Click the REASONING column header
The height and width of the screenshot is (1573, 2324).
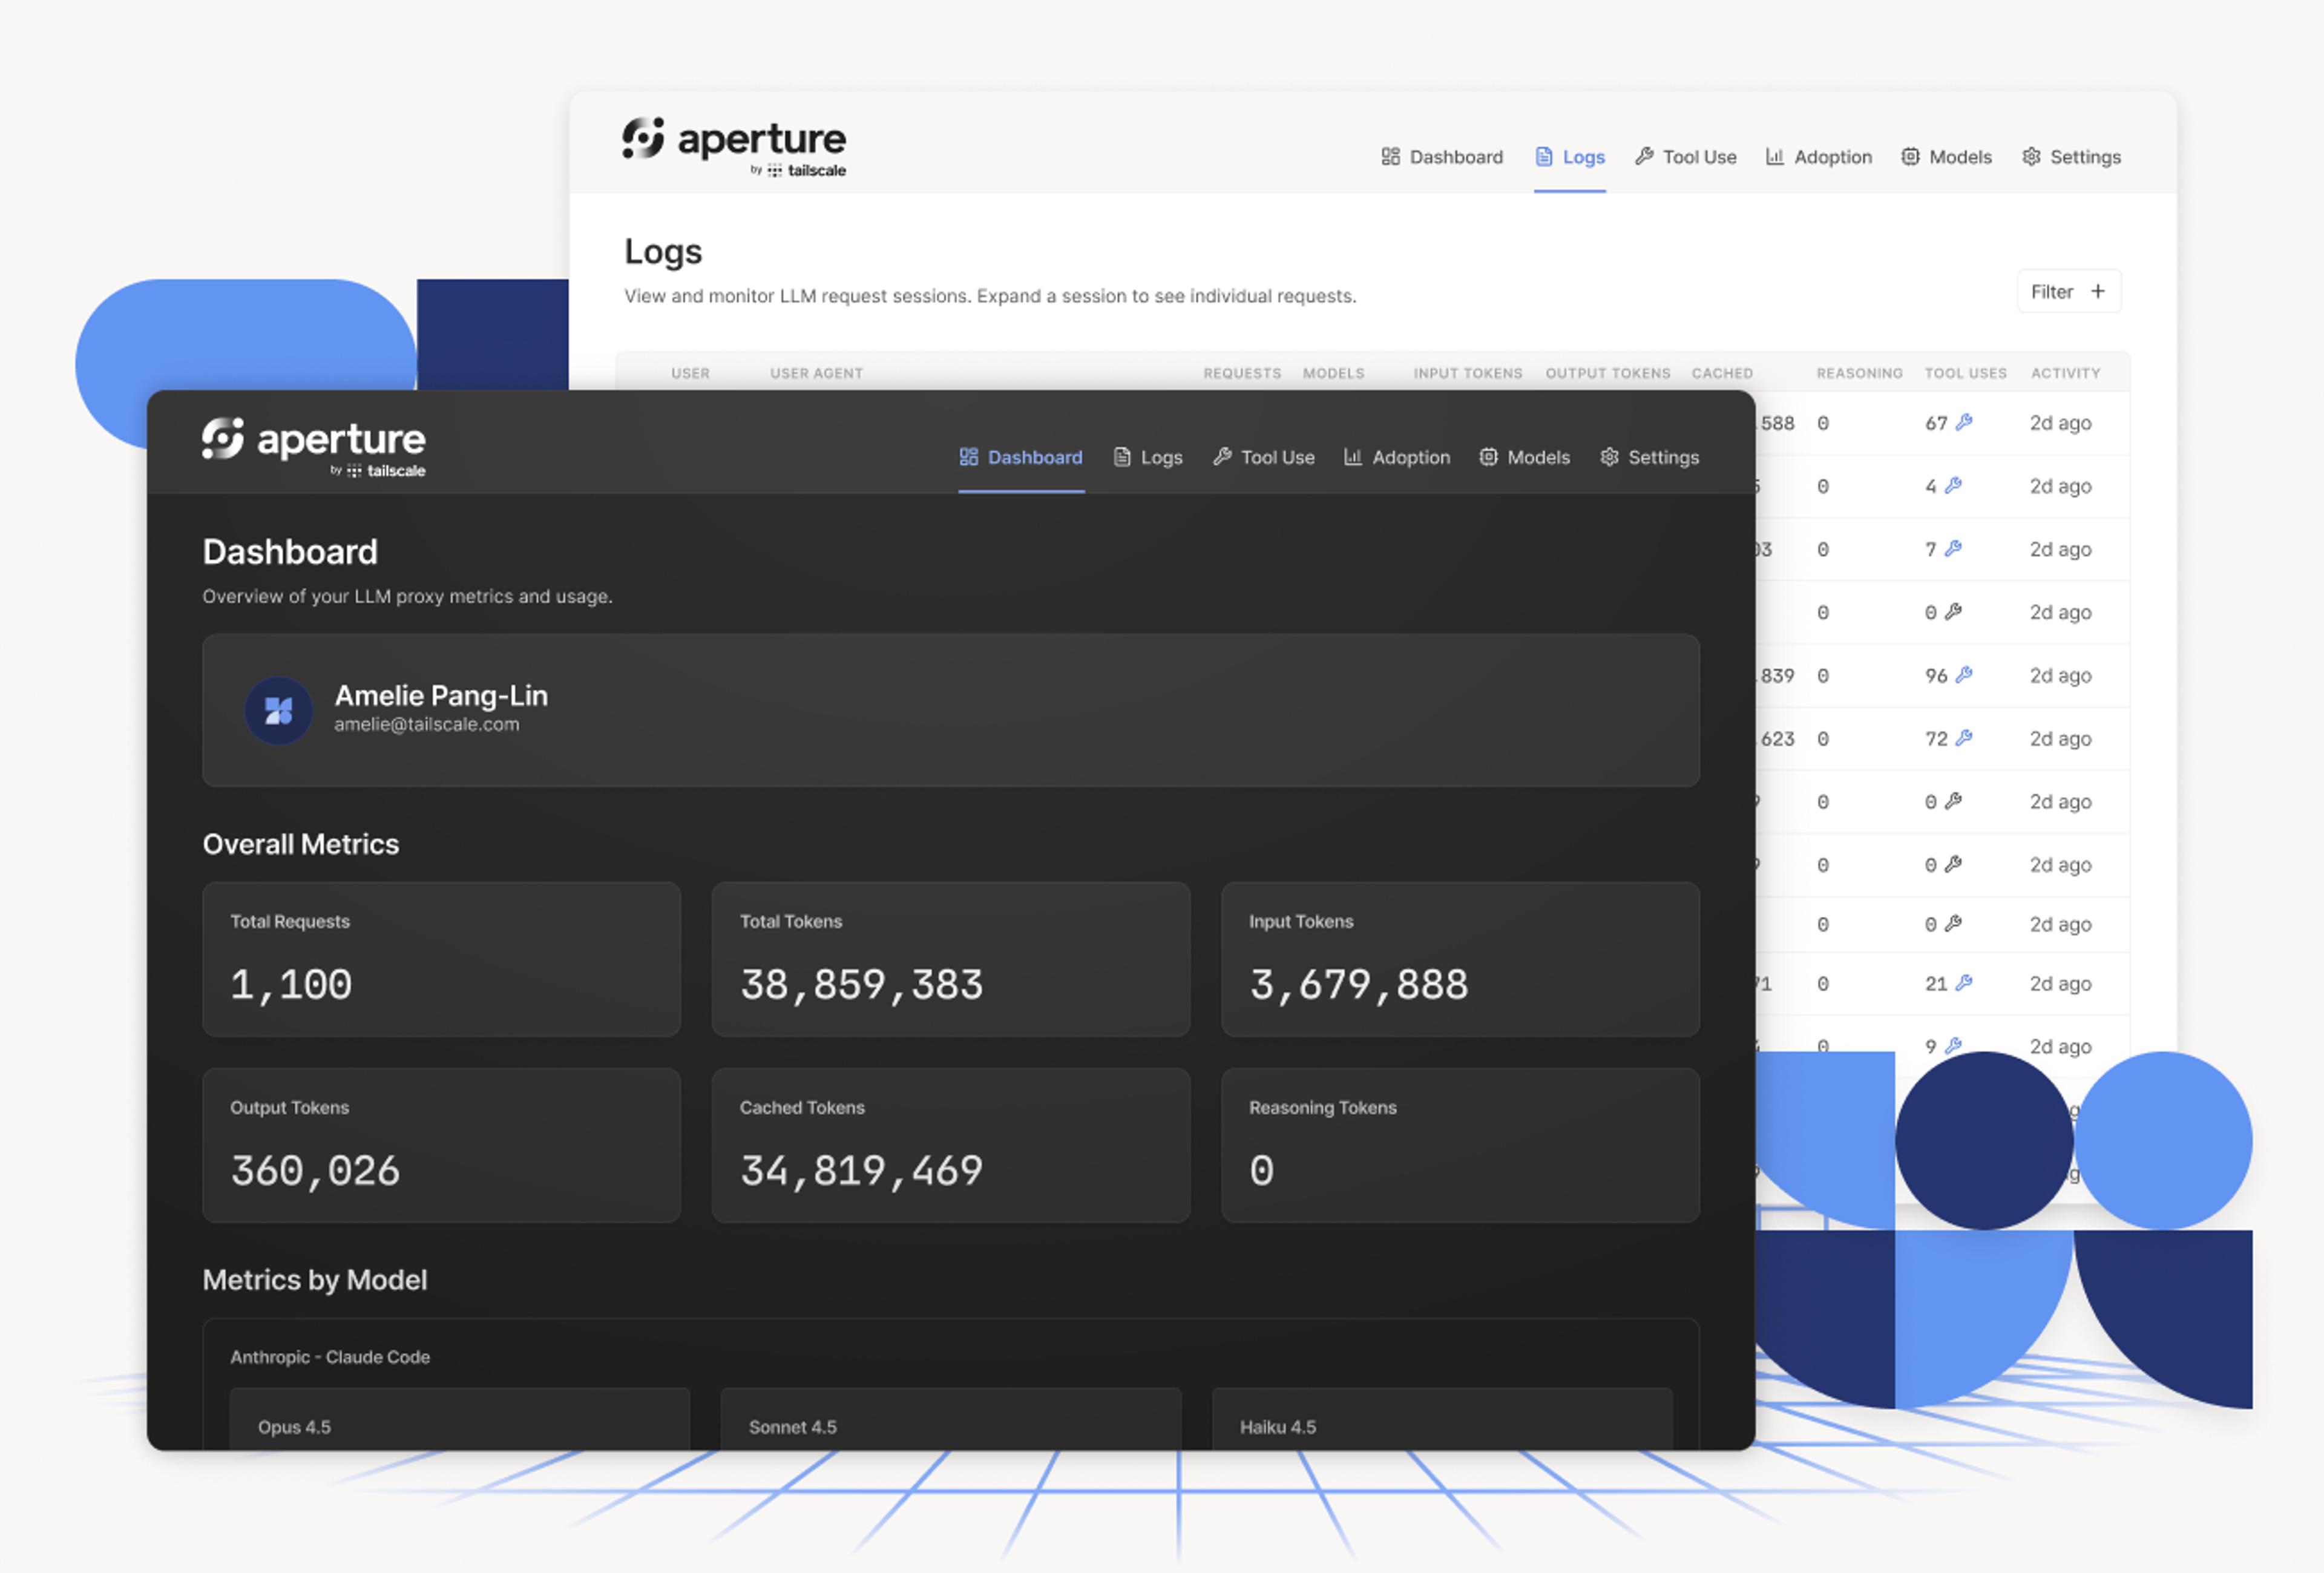(1859, 373)
